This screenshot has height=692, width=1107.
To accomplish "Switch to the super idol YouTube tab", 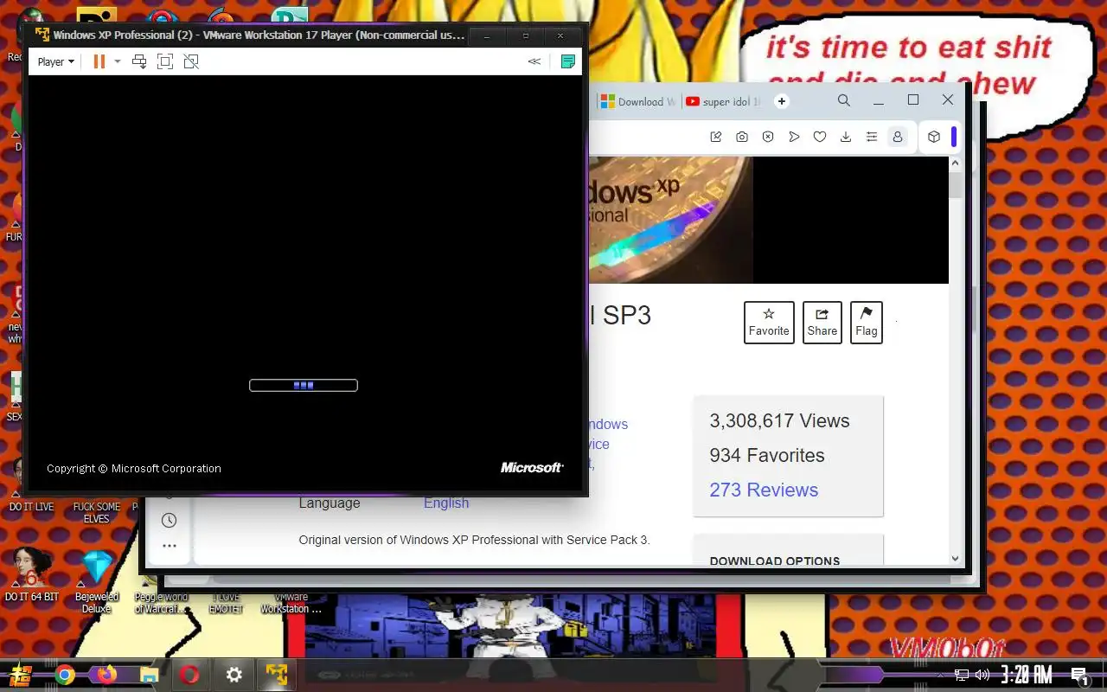I will point(723,101).
